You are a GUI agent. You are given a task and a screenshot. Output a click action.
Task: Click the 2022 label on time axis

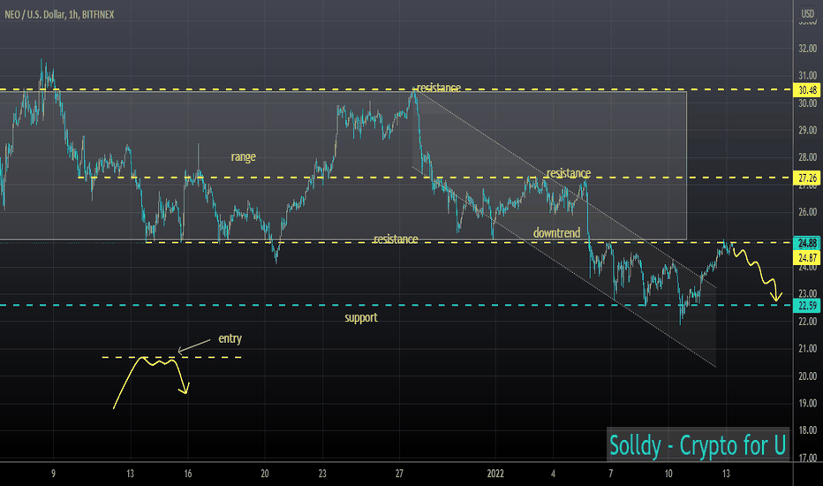pos(495,474)
